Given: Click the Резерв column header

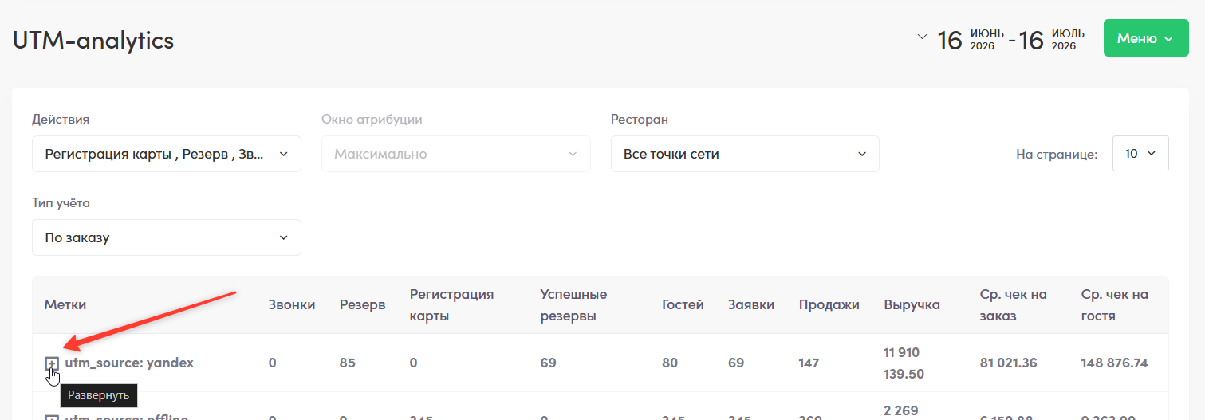Looking at the screenshot, I should 362,304.
